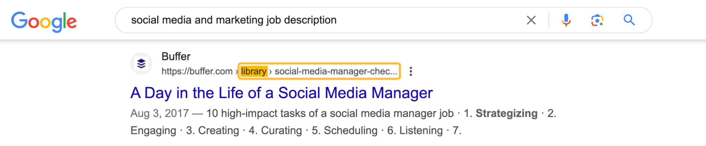This screenshot has height=146, width=706.
Task: Click the magnifying glass search button
Action: (629, 20)
